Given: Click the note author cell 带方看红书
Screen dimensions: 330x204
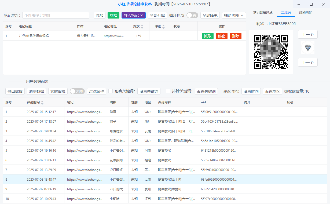Looking at the screenshot, I should coord(86,36).
